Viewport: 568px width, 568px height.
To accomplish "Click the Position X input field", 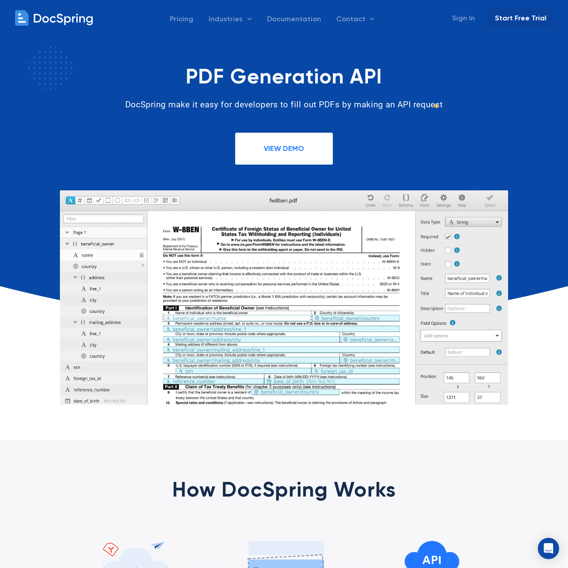I will coord(456,378).
